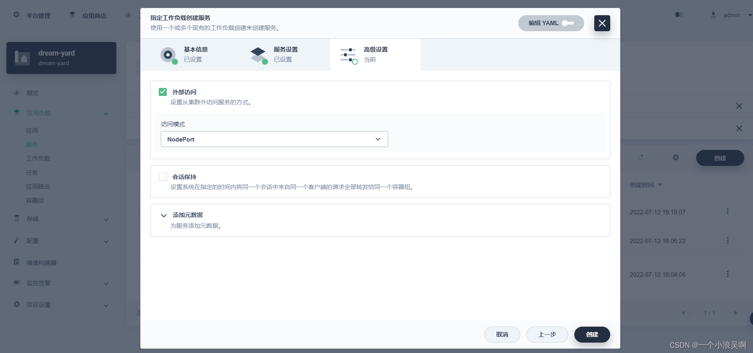Screen dimensions: 753x353
Task: Expand the 项目设置 sidebar group
Action: click(x=106, y=305)
